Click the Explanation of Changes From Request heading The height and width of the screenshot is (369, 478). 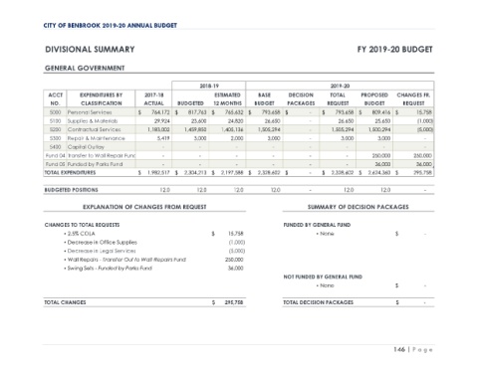tap(144, 207)
